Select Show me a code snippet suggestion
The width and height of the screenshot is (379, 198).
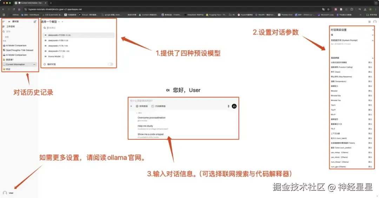[x=151, y=136]
